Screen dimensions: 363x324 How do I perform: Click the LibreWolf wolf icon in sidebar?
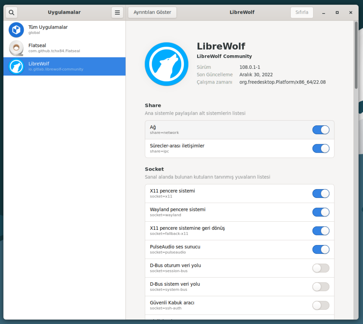(x=16, y=66)
